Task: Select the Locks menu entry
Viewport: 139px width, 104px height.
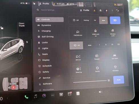Action: click(x=43, y=42)
